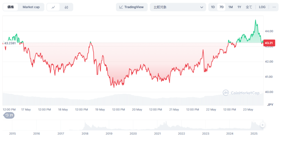The width and height of the screenshot is (282, 143).
Task: Toggle the LOG scale option
Action: (262, 7)
